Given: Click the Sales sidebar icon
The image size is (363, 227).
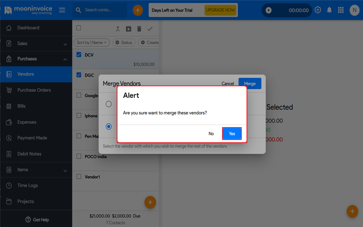Looking at the screenshot, I should [x=9, y=43].
